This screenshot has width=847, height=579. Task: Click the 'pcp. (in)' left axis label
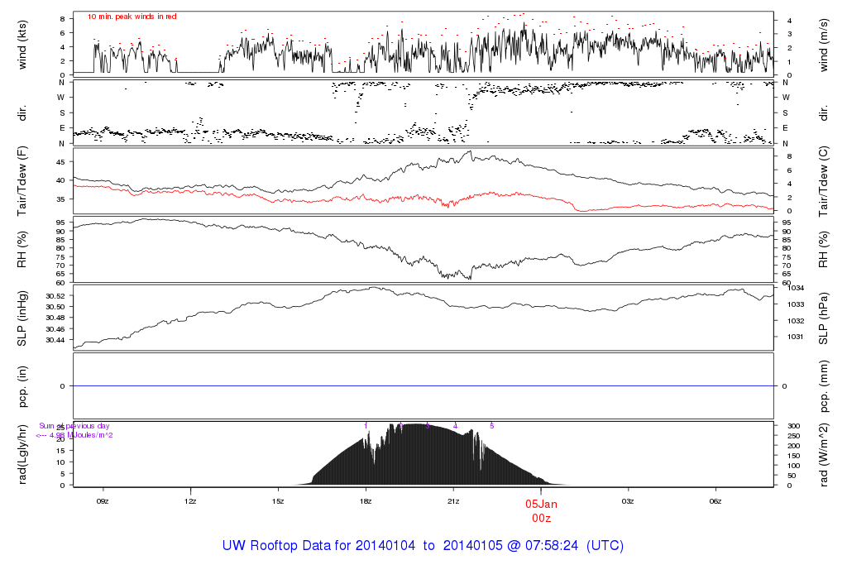(x=22, y=386)
